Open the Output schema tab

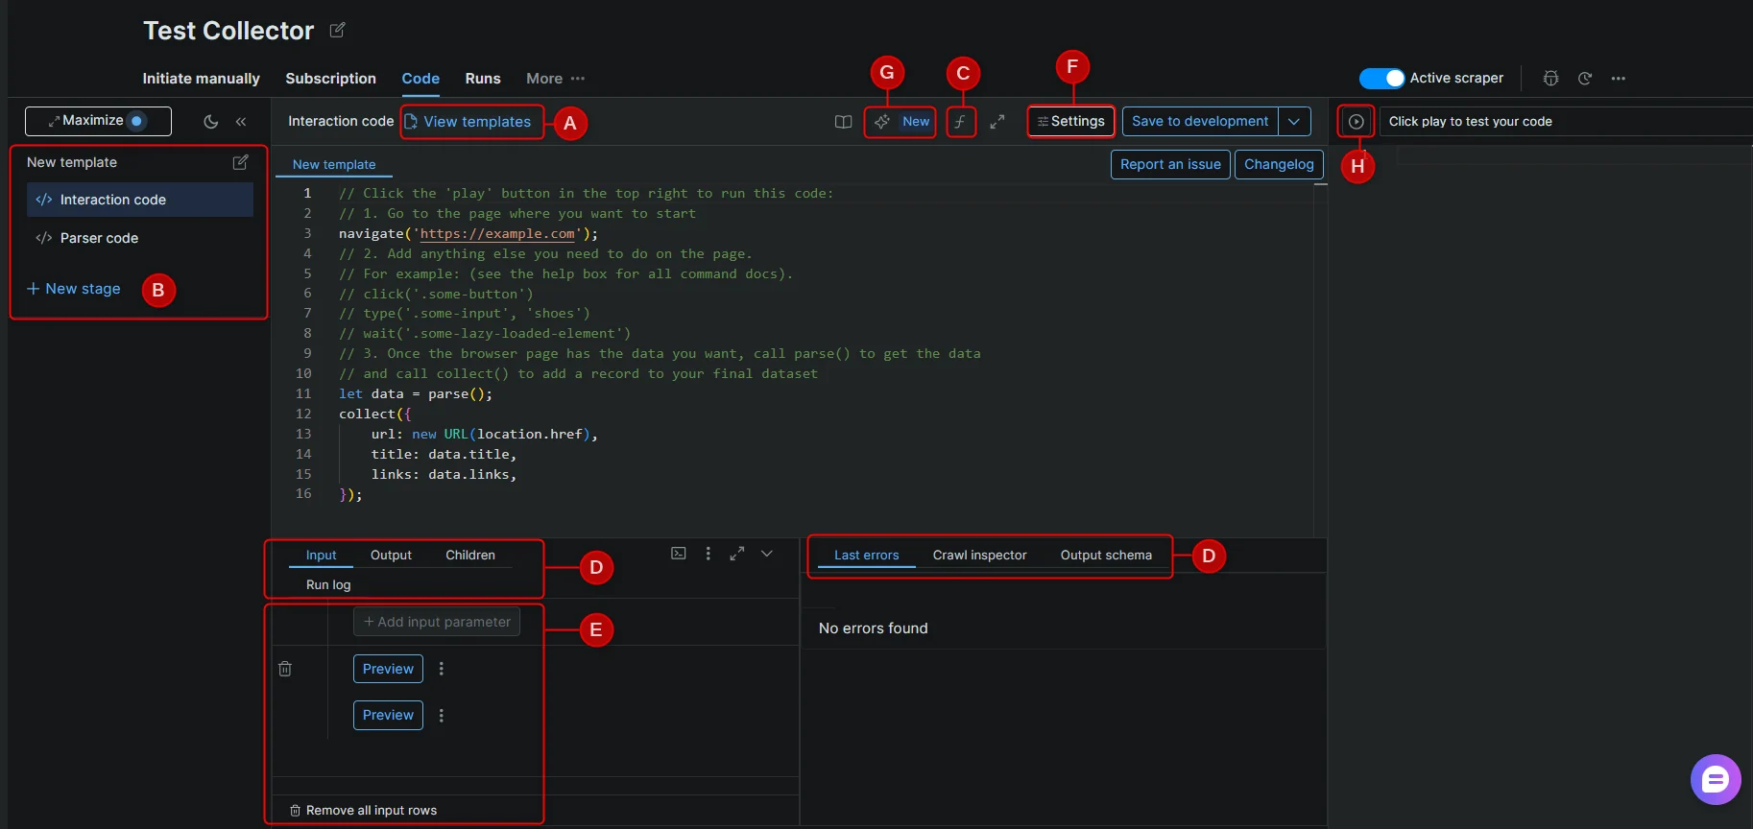[x=1106, y=556]
